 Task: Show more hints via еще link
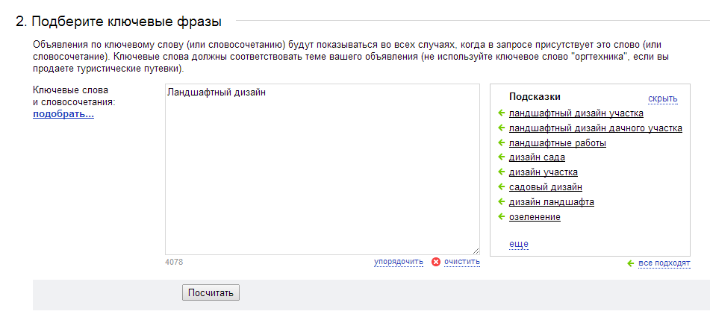coord(518,244)
